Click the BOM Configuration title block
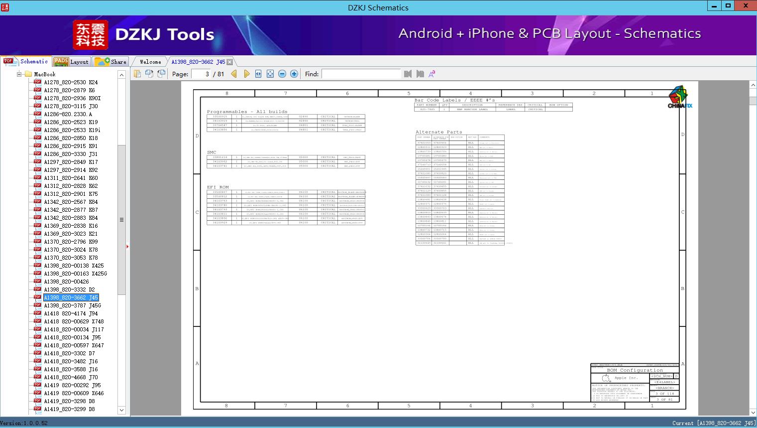 click(635, 383)
